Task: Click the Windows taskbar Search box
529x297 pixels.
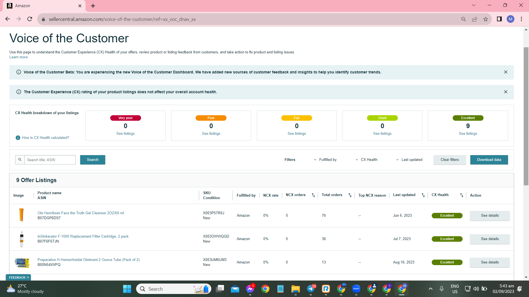Action: pyautogui.click(x=174, y=289)
